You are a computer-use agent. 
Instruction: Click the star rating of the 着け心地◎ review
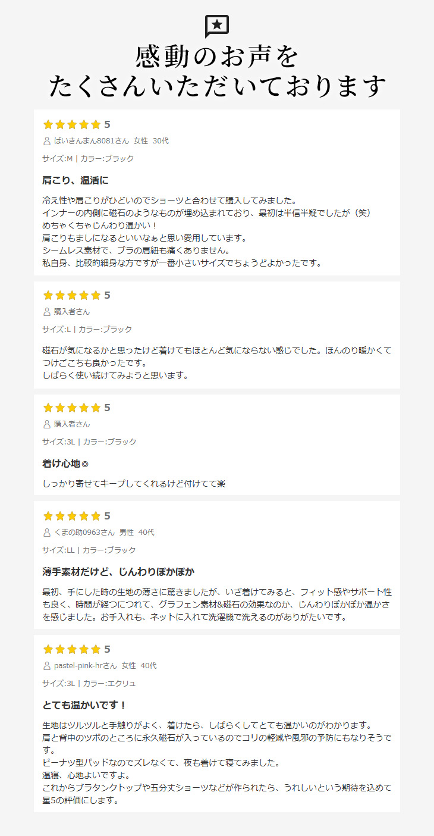(72, 408)
